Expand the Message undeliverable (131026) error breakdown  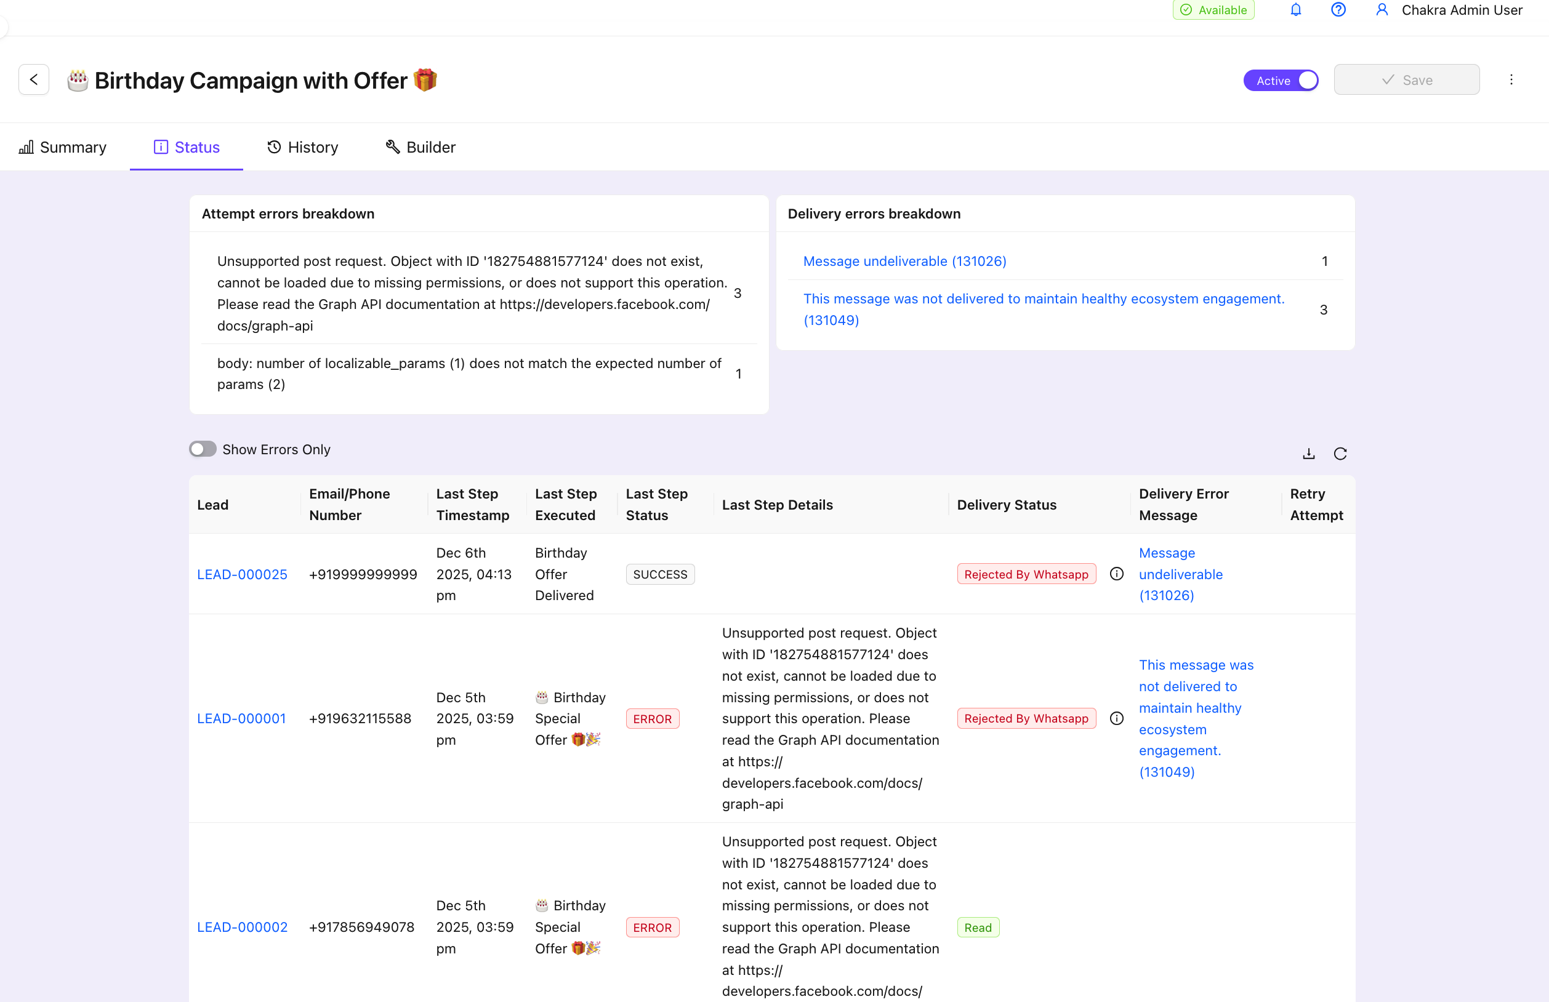pos(904,260)
